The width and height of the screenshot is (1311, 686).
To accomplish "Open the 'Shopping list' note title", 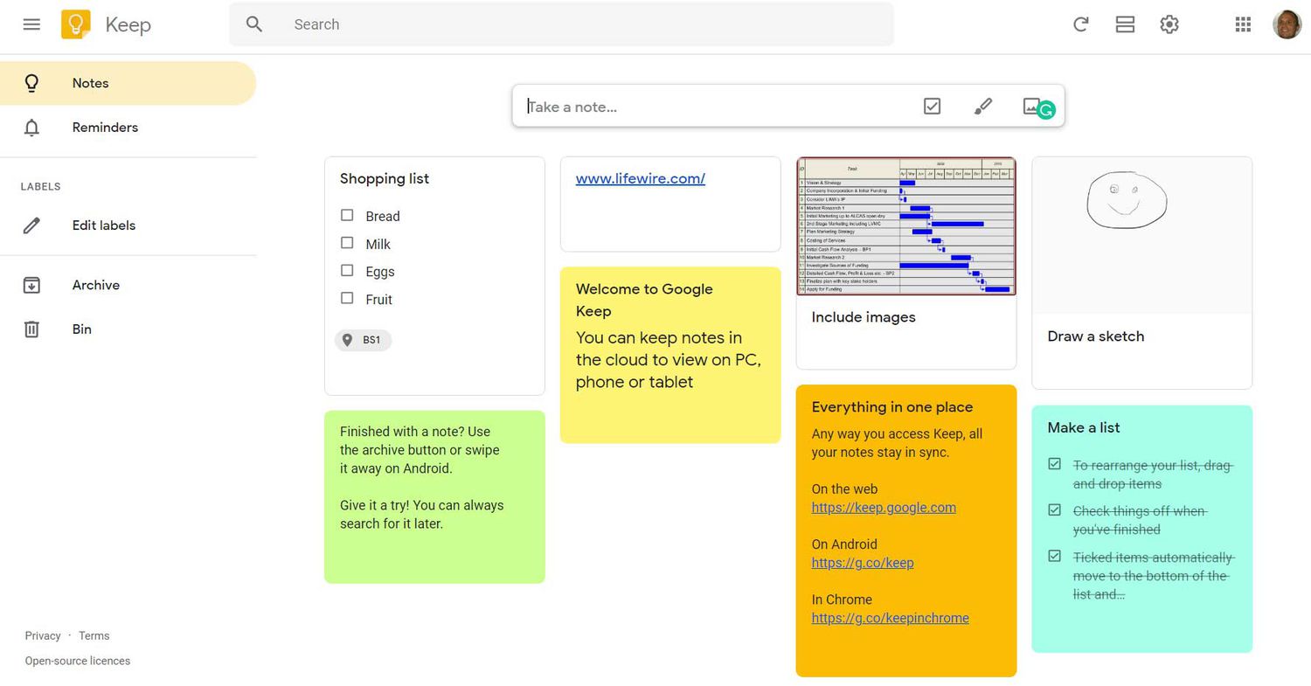I will click(385, 178).
